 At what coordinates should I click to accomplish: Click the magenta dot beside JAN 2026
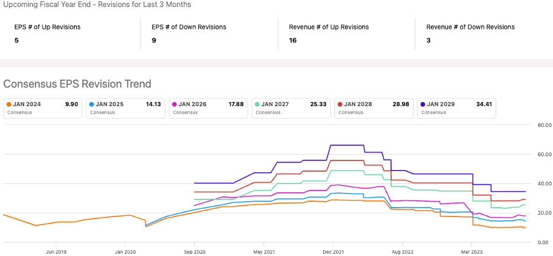pyautogui.click(x=174, y=104)
